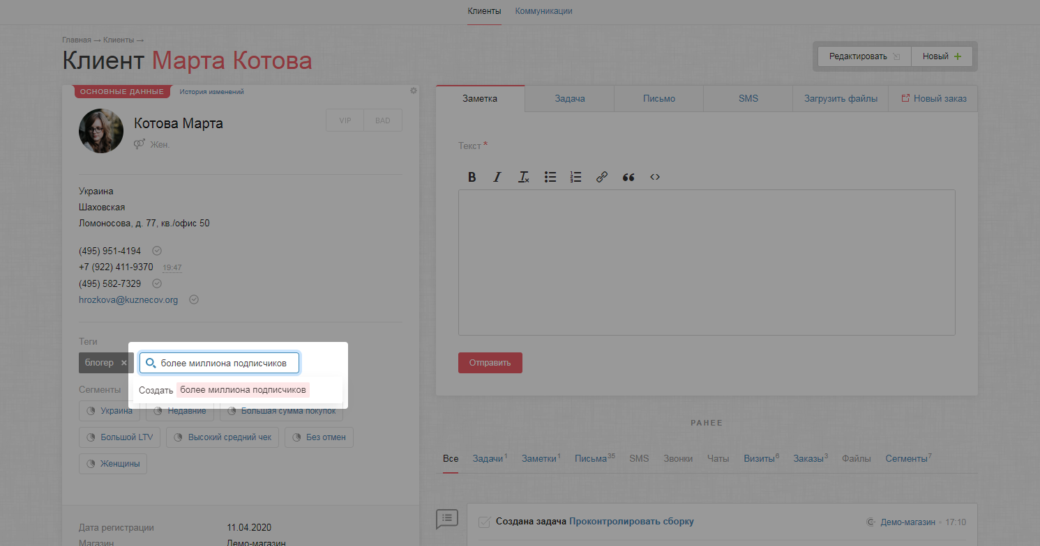Click the gender icon beside 'Жен.'
Image resolution: width=1040 pixels, height=546 pixels.
tap(140, 144)
